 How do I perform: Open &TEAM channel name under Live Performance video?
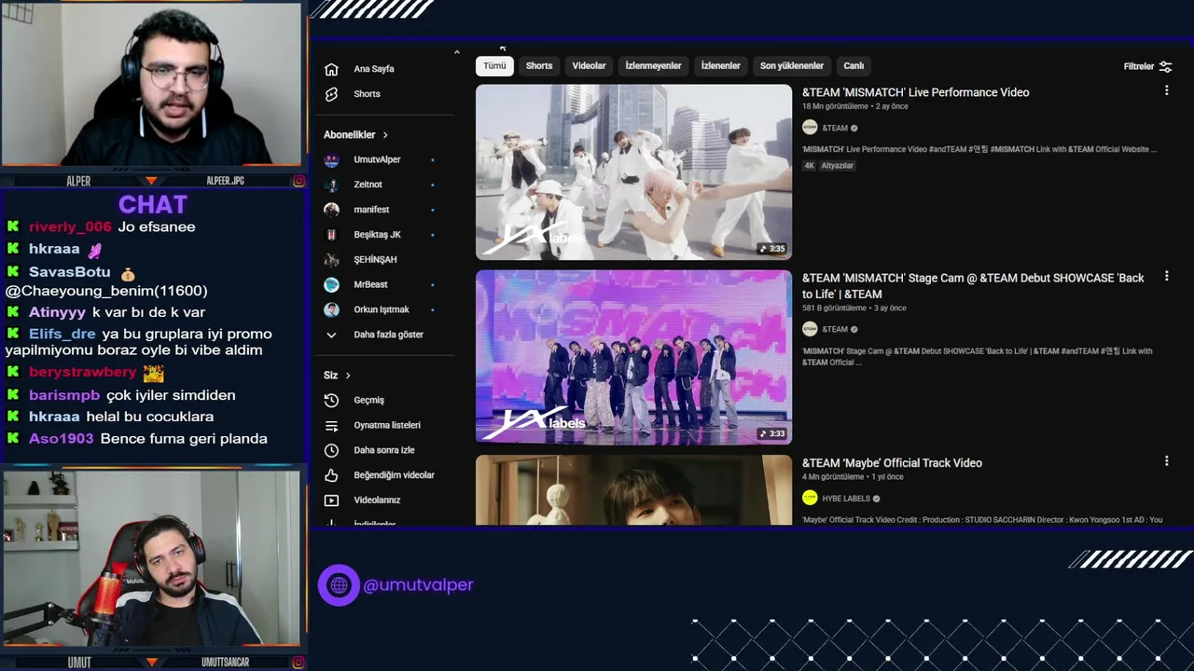click(x=835, y=128)
